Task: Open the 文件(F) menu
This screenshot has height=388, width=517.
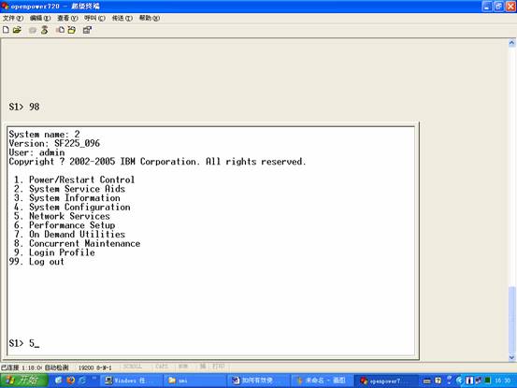Action: tap(13, 18)
